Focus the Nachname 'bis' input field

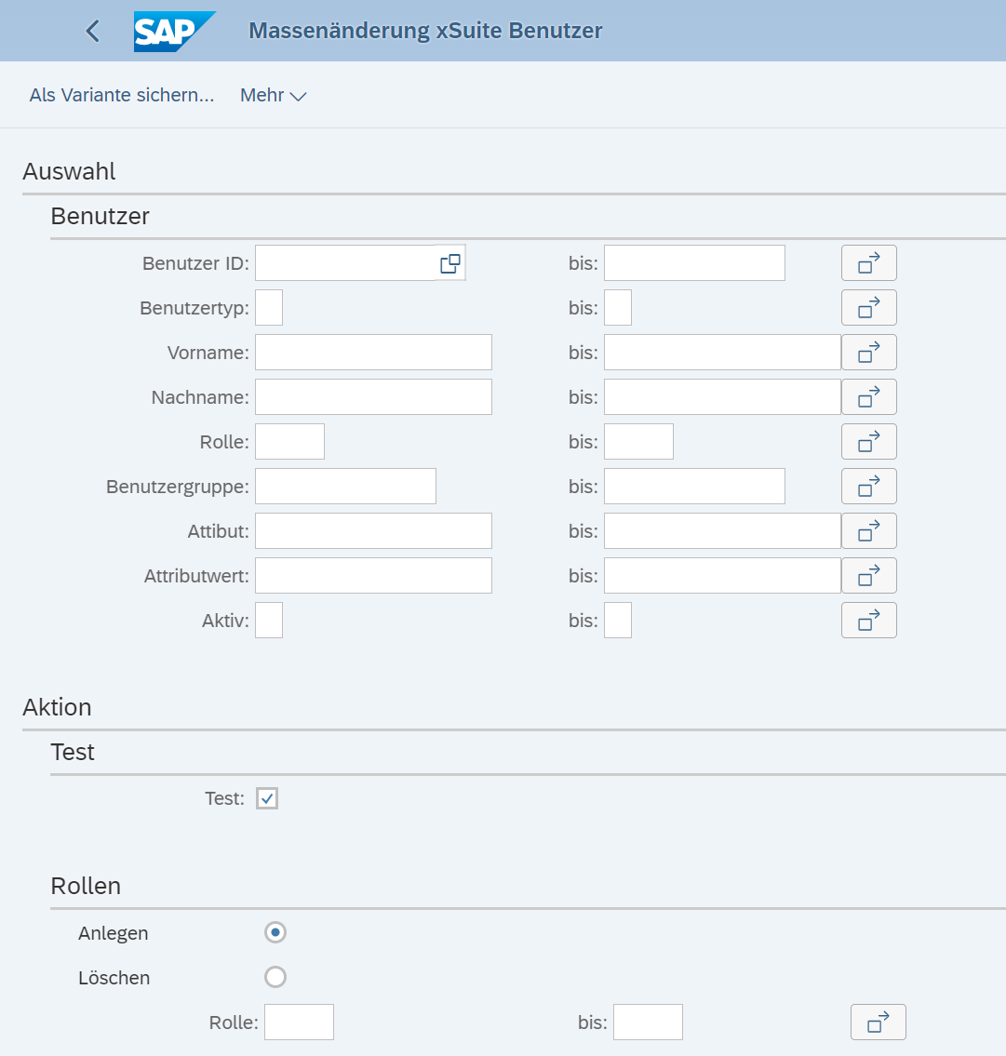[722, 397]
